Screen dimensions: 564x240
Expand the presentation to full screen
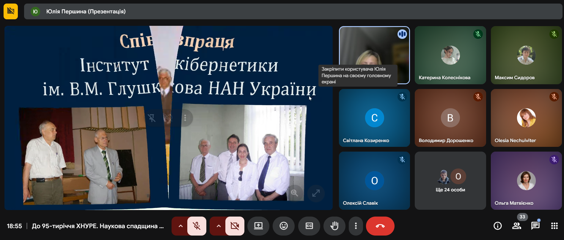(x=316, y=193)
